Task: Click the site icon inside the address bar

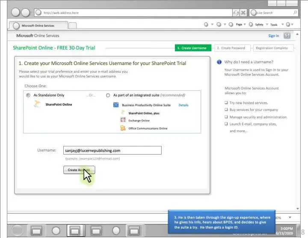Action: [x=38, y=12]
